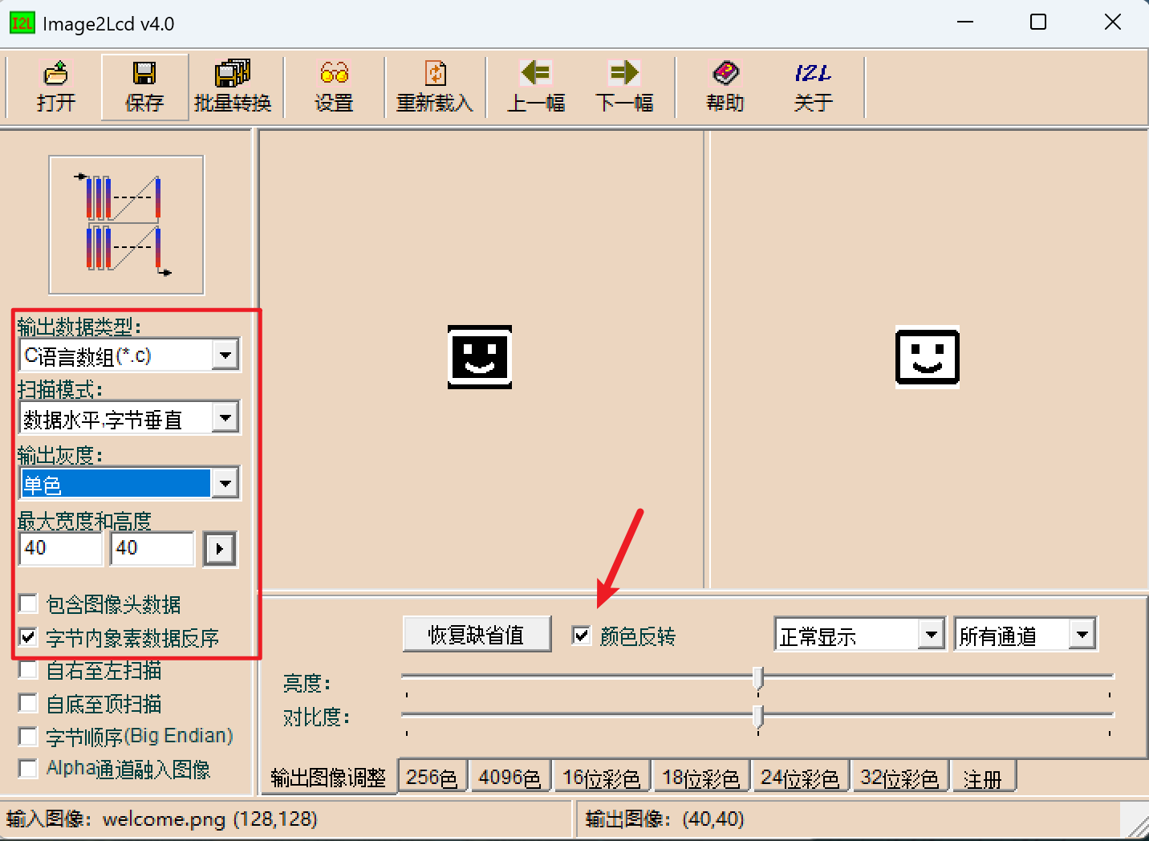1149x841 pixels.
Task: Click the 重新载入 reload image icon
Action: coord(435,86)
